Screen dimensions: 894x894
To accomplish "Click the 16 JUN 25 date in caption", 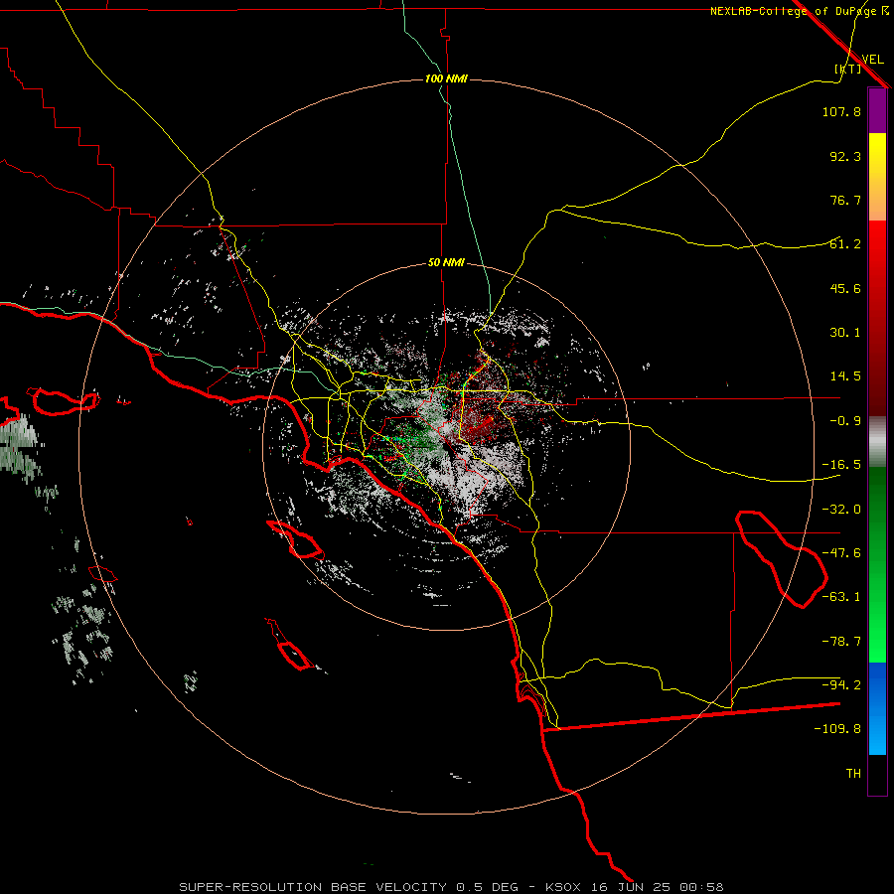I will click(x=630, y=887).
